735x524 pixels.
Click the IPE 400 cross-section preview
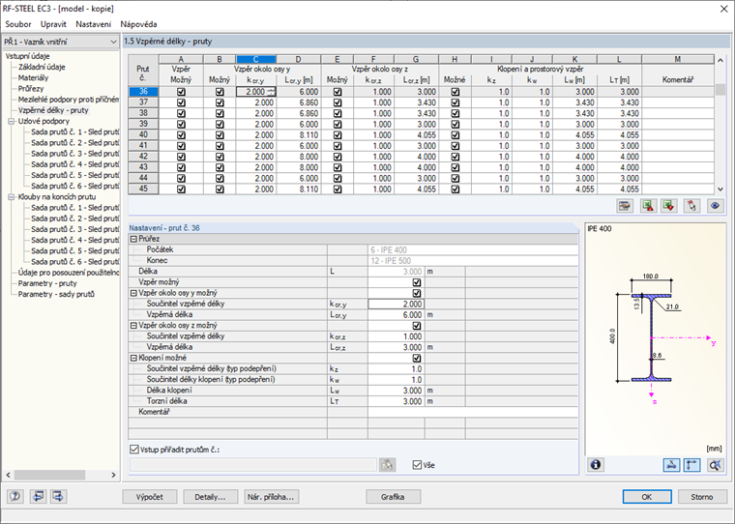pyautogui.click(x=655, y=337)
